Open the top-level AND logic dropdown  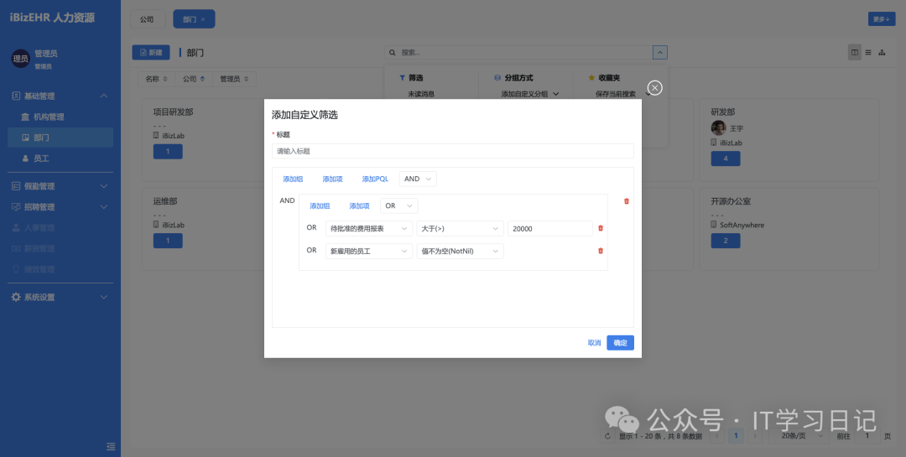418,179
